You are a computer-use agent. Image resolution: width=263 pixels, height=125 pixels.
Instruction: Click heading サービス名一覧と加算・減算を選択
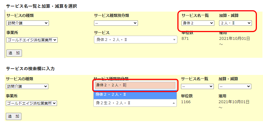[41, 6]
